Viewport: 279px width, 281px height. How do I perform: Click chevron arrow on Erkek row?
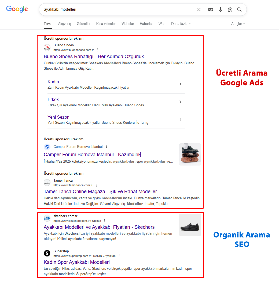pos(181,102)
